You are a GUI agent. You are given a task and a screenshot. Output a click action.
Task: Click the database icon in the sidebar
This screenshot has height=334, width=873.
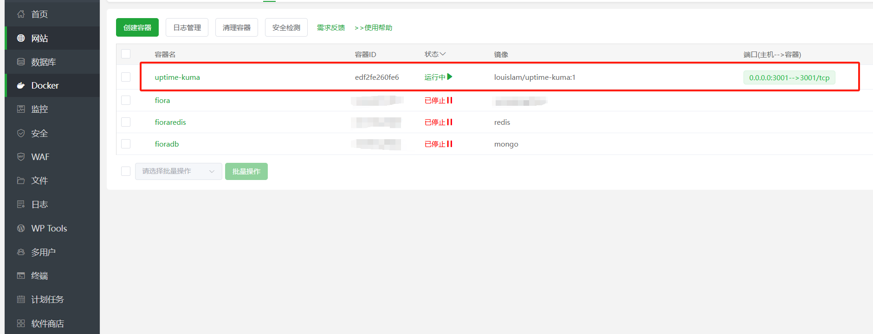click(x=21, y=62)
